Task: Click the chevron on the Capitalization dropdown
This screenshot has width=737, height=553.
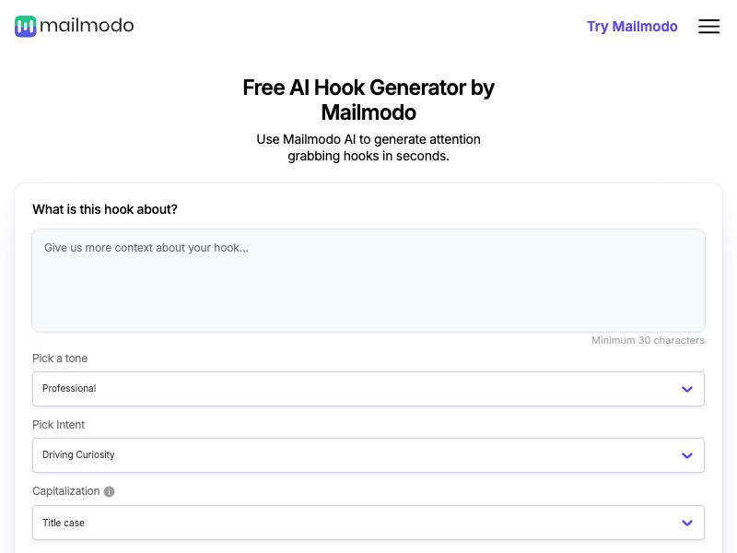Action: [x=686, y=523]
